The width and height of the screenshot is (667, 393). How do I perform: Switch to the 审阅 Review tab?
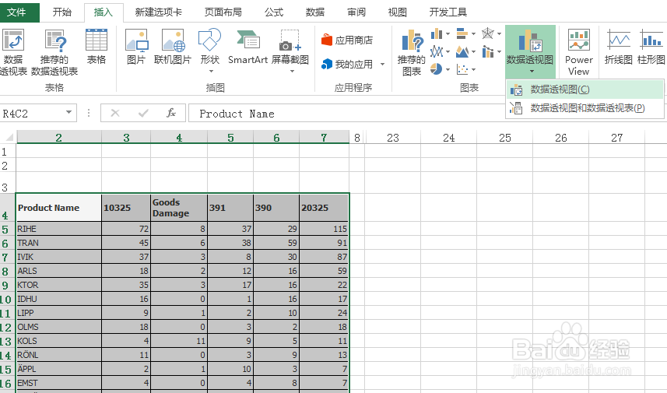(356, 12)
